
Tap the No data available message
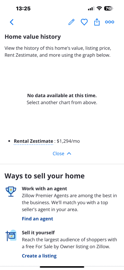click(x=62, y=95)
